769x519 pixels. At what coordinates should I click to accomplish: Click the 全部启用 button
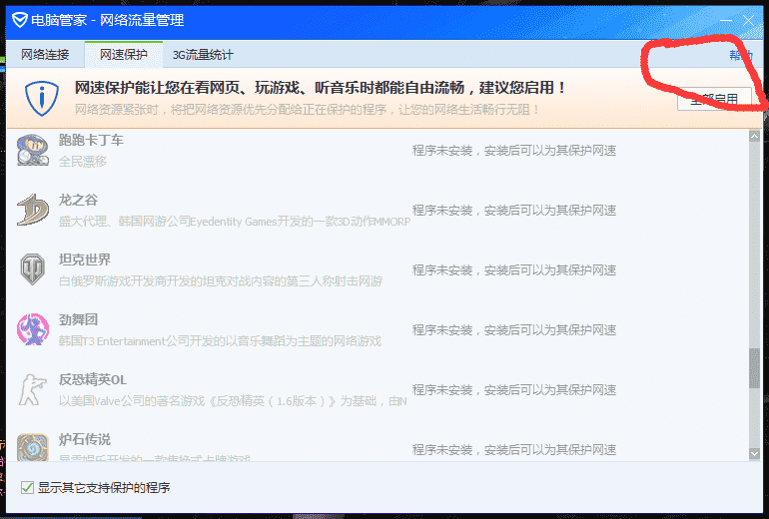714,99
